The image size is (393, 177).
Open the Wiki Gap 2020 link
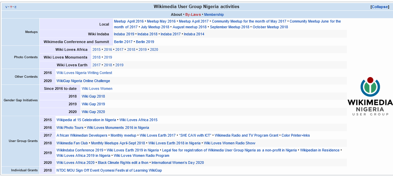pyautogui.click(x=93, y=112)
